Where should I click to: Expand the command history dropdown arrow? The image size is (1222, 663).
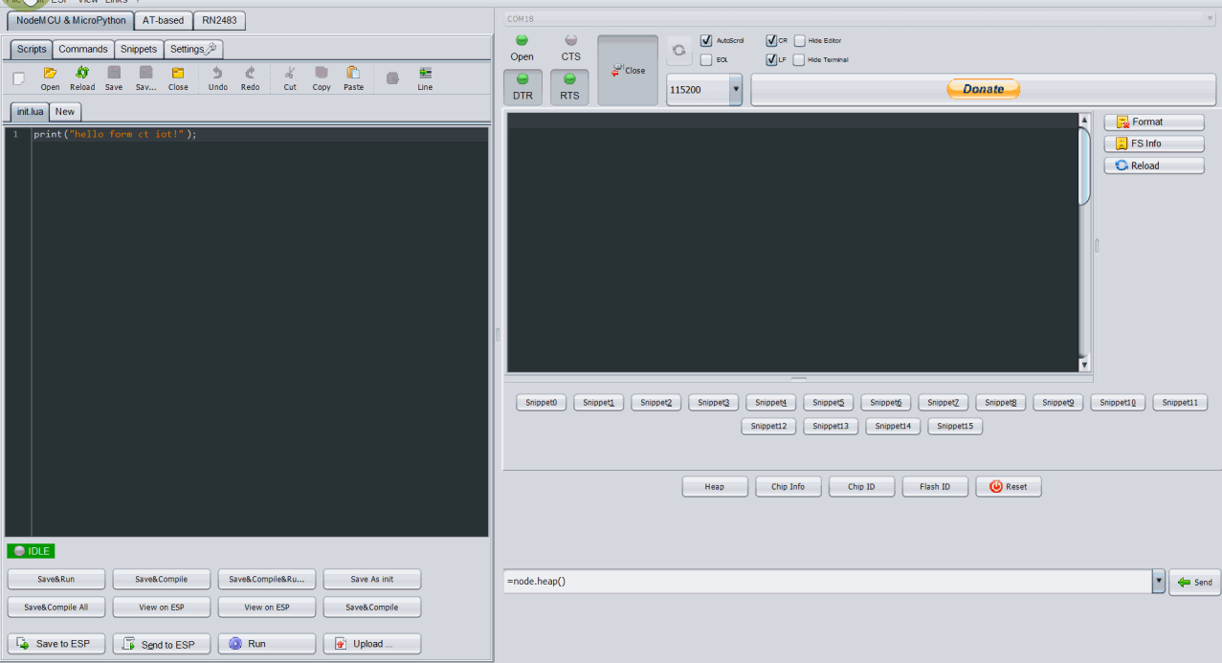click(x=1159, y=581)
